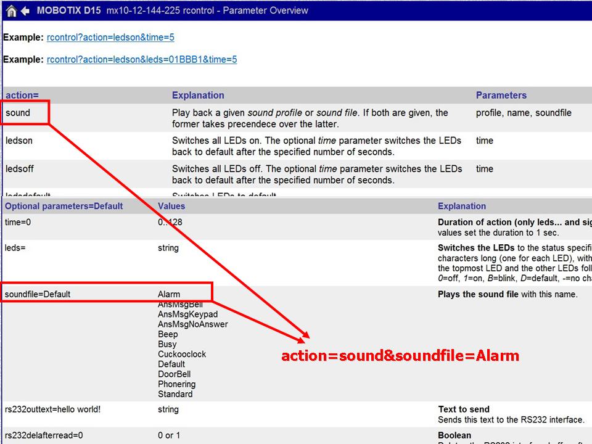592x444 pixels.
Task: Click the back arrow icon
Action: click(25, 11)
